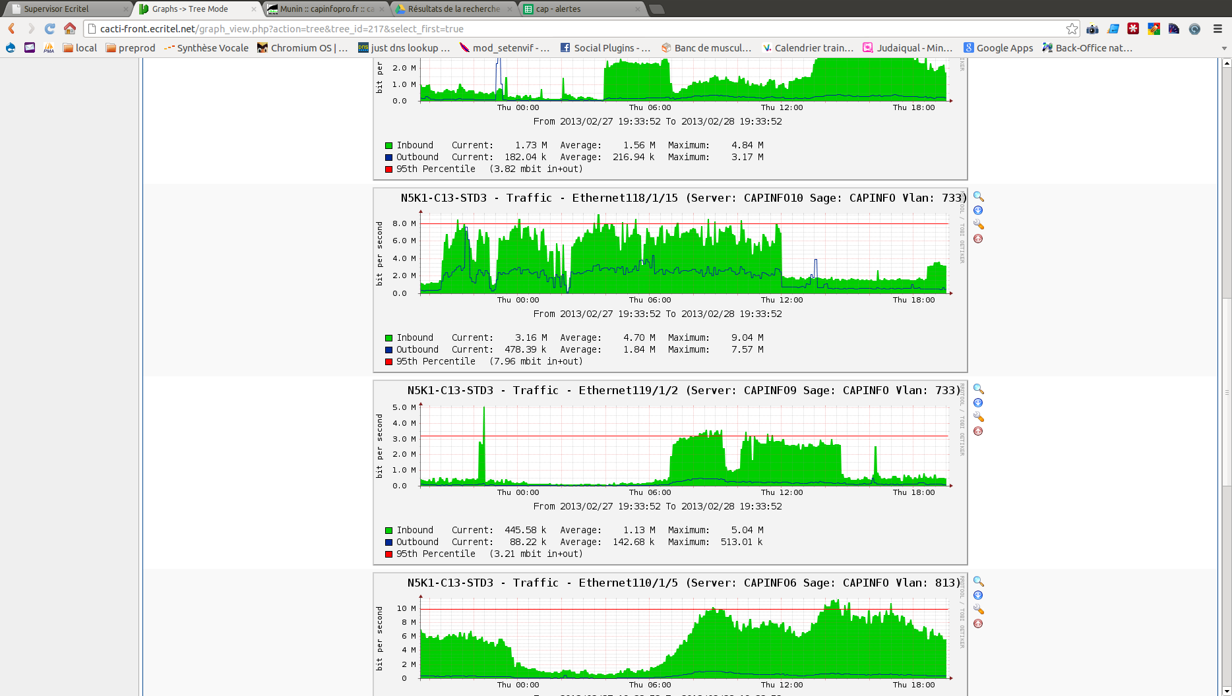Open the Back-Office nat... bookmark
This screenshot has height=696, width=1232.
(x=1087, y=47)
